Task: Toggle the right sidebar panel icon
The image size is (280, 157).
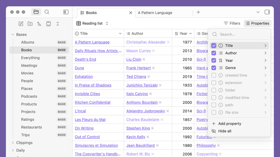Action: pyautogui.click(x=267, y=12)
